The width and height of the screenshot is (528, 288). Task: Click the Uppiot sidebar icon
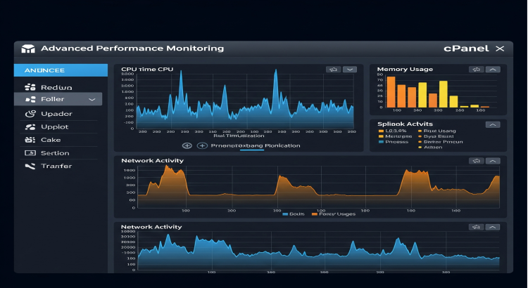pyautogui.click(x=30, y=127)
